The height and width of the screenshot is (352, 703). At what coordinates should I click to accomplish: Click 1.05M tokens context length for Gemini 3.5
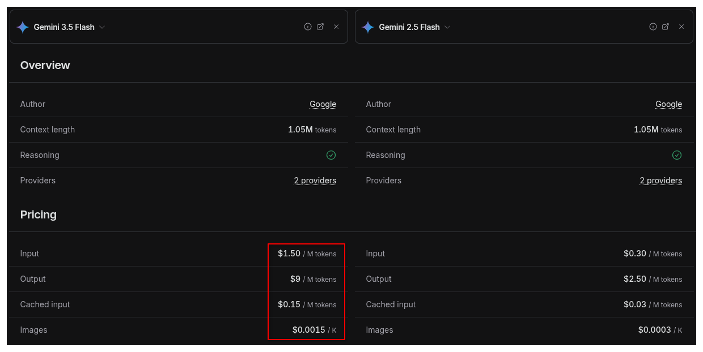click(312, 130)
